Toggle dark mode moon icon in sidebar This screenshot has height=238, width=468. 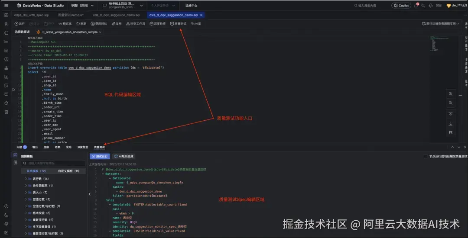click(6, 215)
